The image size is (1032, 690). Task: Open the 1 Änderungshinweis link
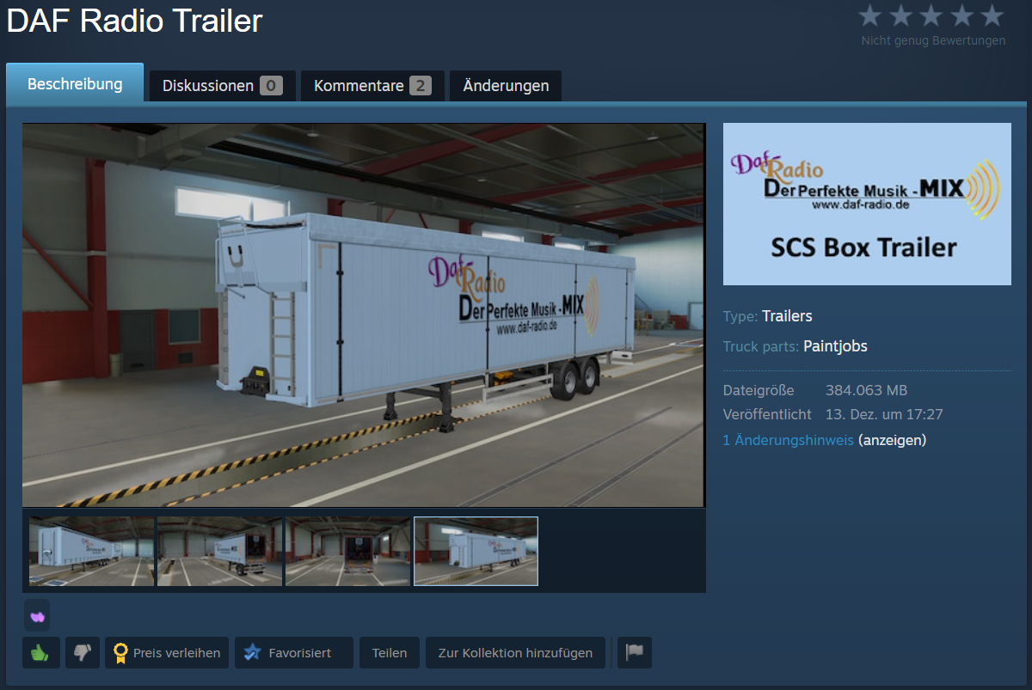tap(789, 440)
